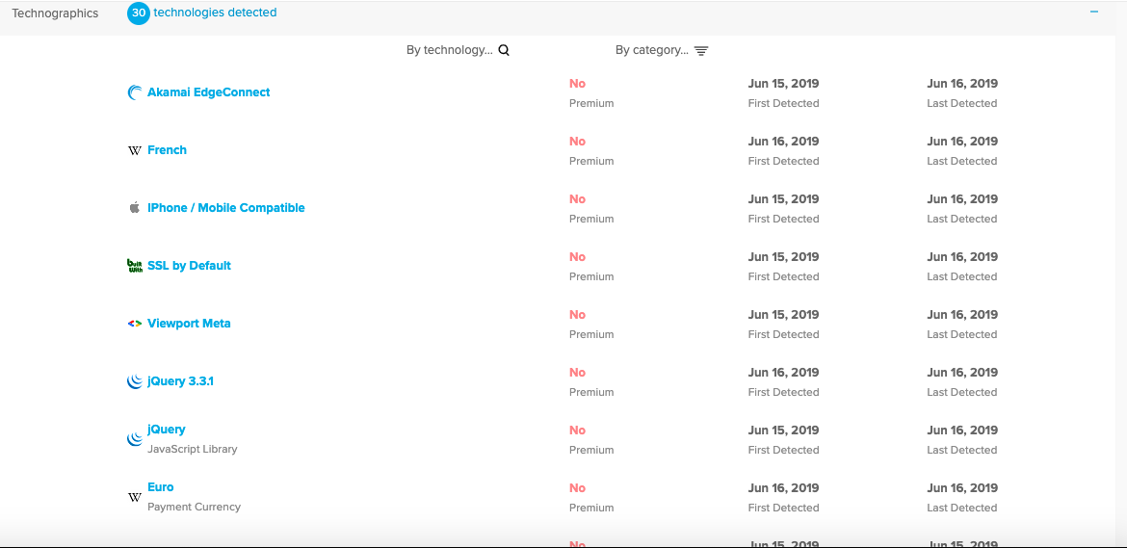Click First Detected date of IPhone / Mobile Compatible
The height and width of the screenshot is (548, 1127).
click(x=783, y=199)
